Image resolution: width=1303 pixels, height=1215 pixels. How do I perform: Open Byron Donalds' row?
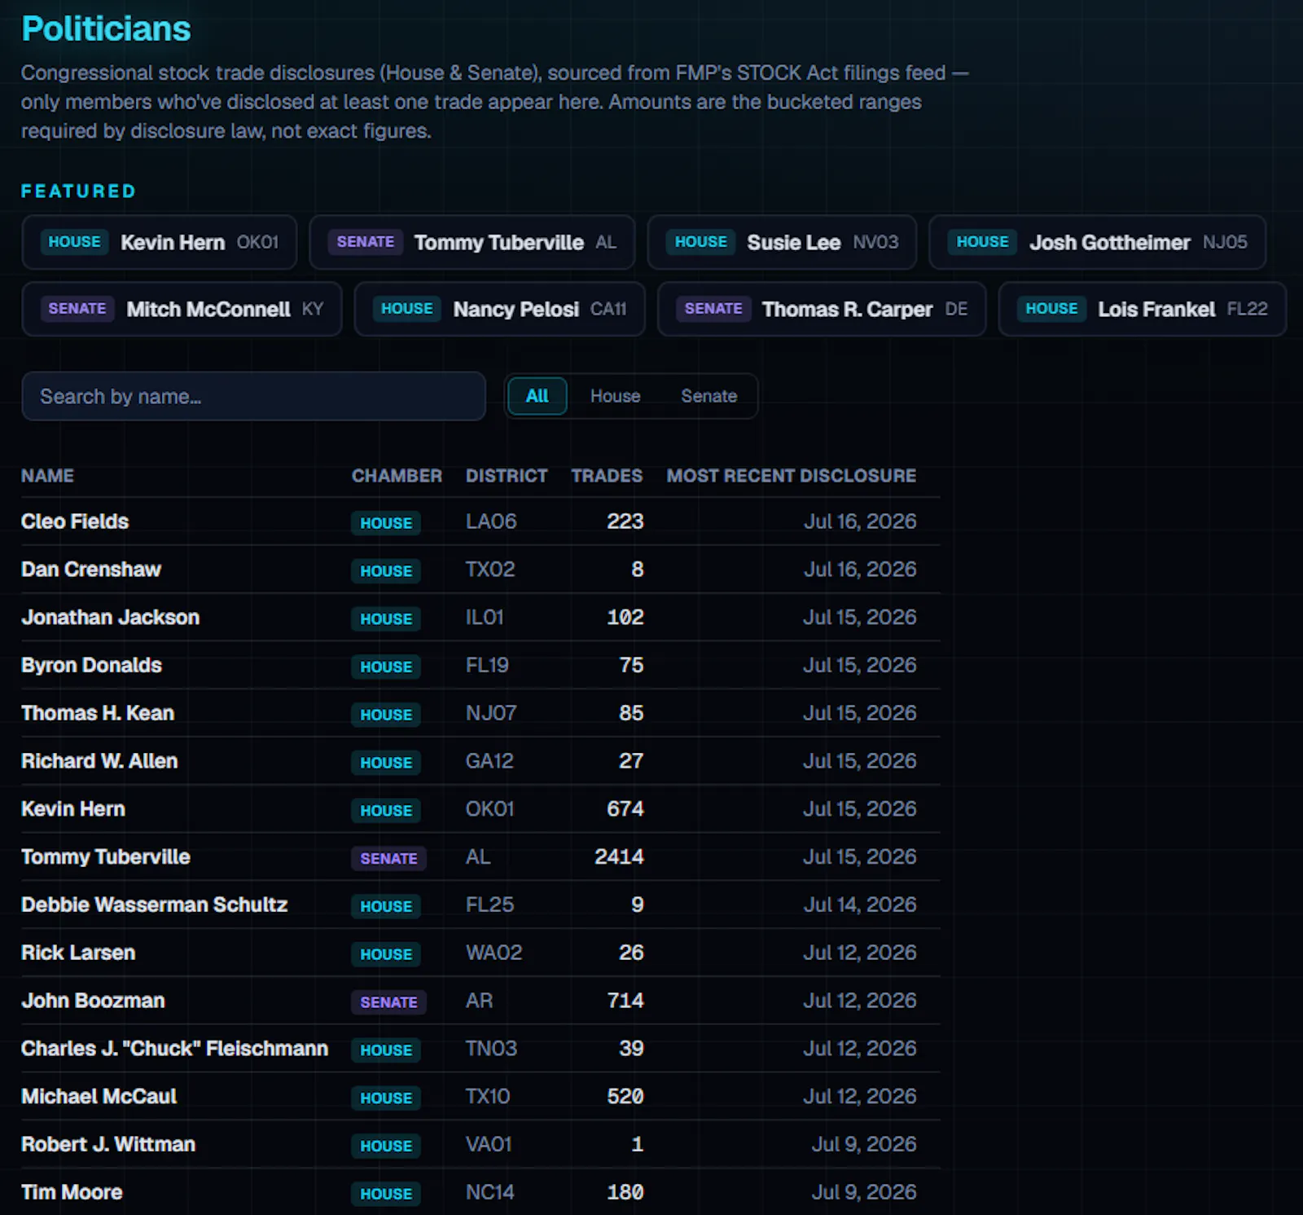pos(480,666)
